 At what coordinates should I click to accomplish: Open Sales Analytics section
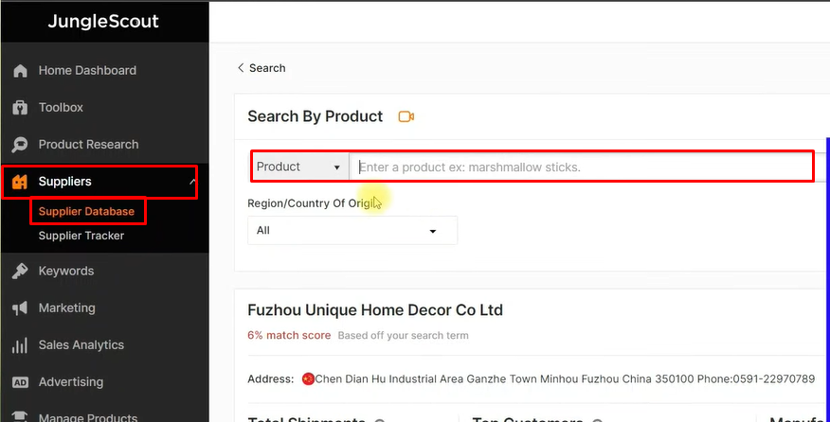pos(81,344)
